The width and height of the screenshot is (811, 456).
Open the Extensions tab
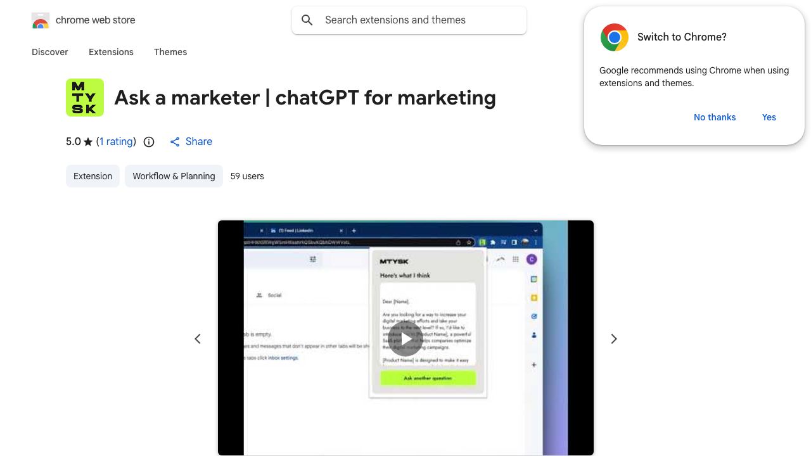click(111, 52)
